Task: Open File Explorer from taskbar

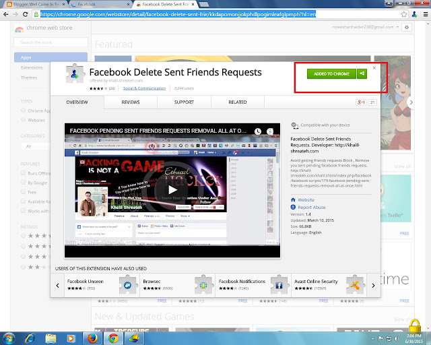Action: point(51,338)
